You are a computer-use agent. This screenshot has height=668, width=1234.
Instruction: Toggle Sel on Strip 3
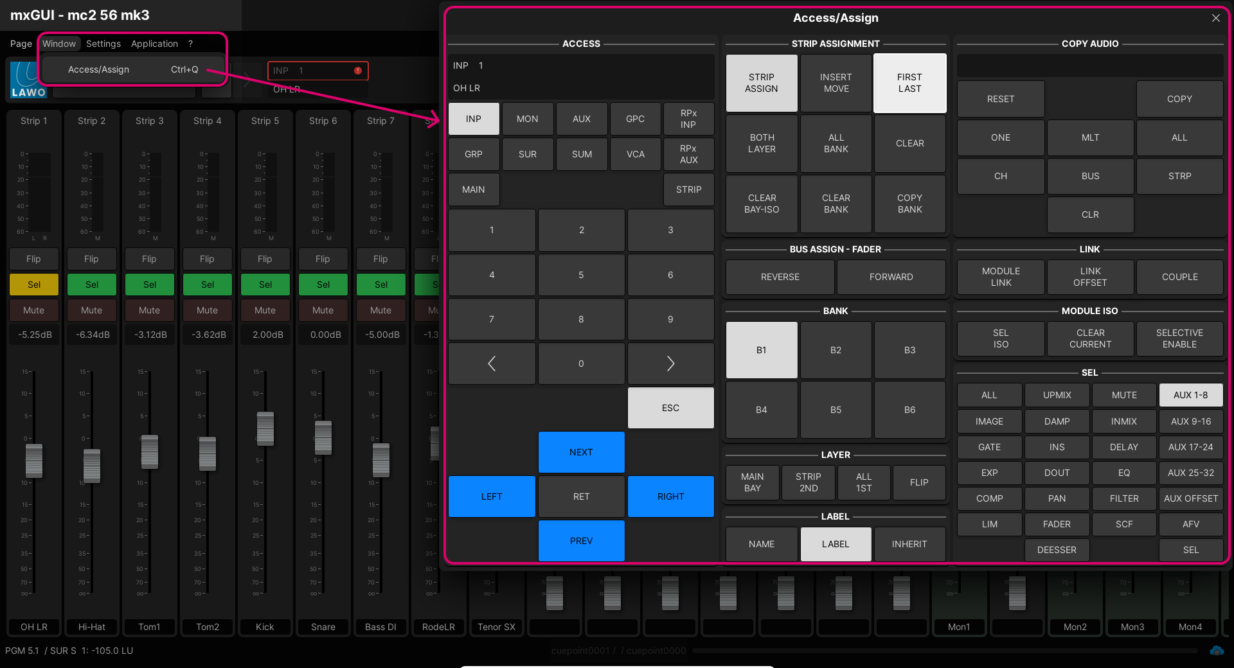pyautogui.click(x=150, y=285)
